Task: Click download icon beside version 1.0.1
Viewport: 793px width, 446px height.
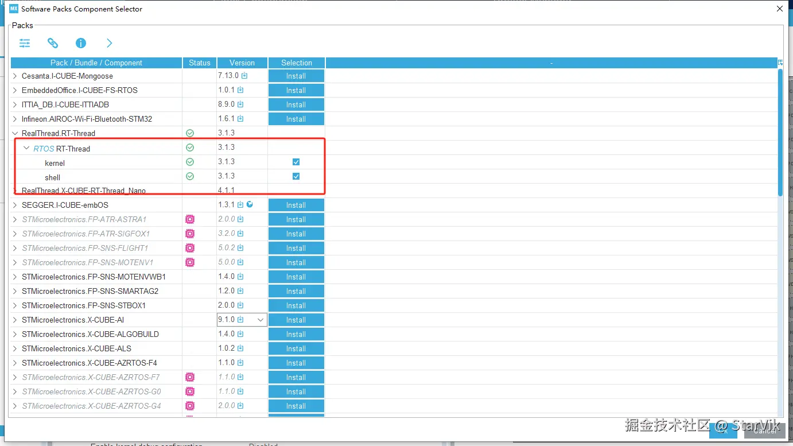Action: (x=240, y=90)
